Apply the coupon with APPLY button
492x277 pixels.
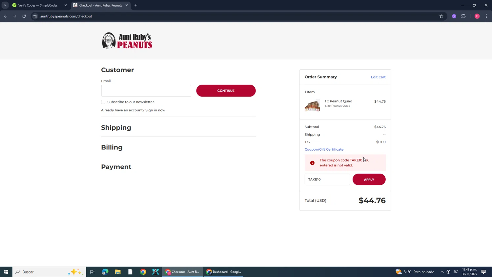(x=369, y=180)
